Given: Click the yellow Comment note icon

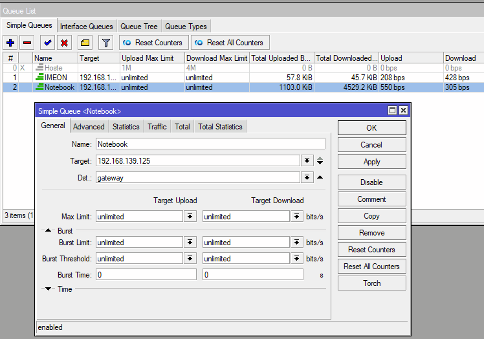Looking at the screenshot, I should point(85,43).
